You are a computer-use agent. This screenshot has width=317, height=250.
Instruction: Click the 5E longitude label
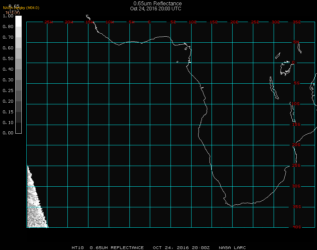(173, 22)
